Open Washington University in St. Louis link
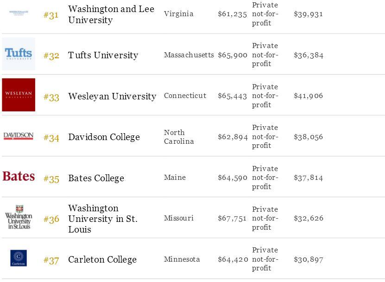Viewport: 385px width, 282px height. pyautogui.click(x=103, y=219)
